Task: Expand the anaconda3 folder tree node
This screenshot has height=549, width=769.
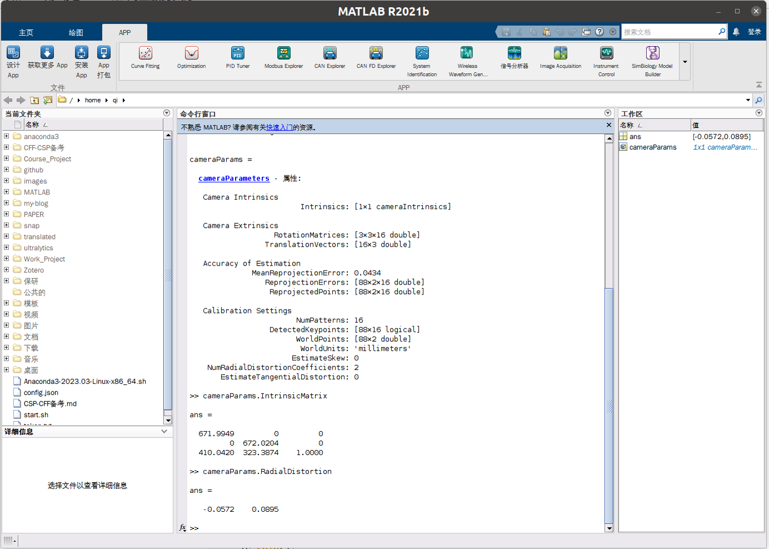Action: click(7, 136)
